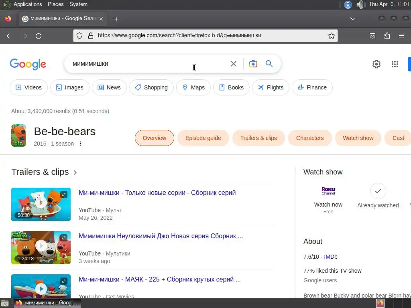This screenshot has width=411, height=308.
Task: Play the 50:30 video thumbnail
Action: point(41,204)
